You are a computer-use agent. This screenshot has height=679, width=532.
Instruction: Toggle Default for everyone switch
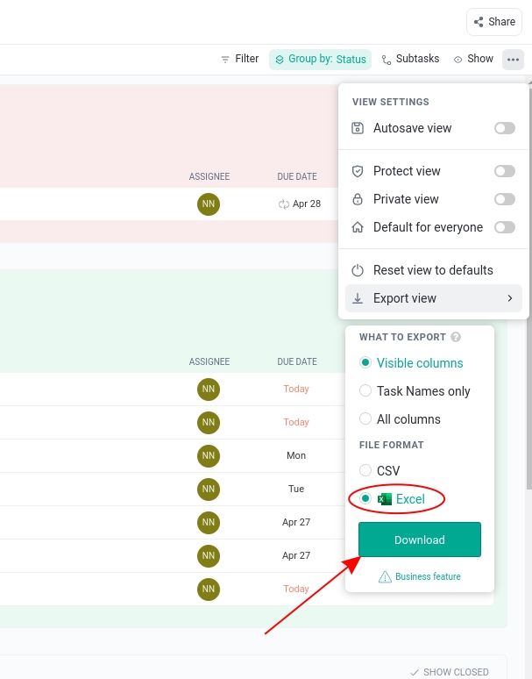[505, 227]
